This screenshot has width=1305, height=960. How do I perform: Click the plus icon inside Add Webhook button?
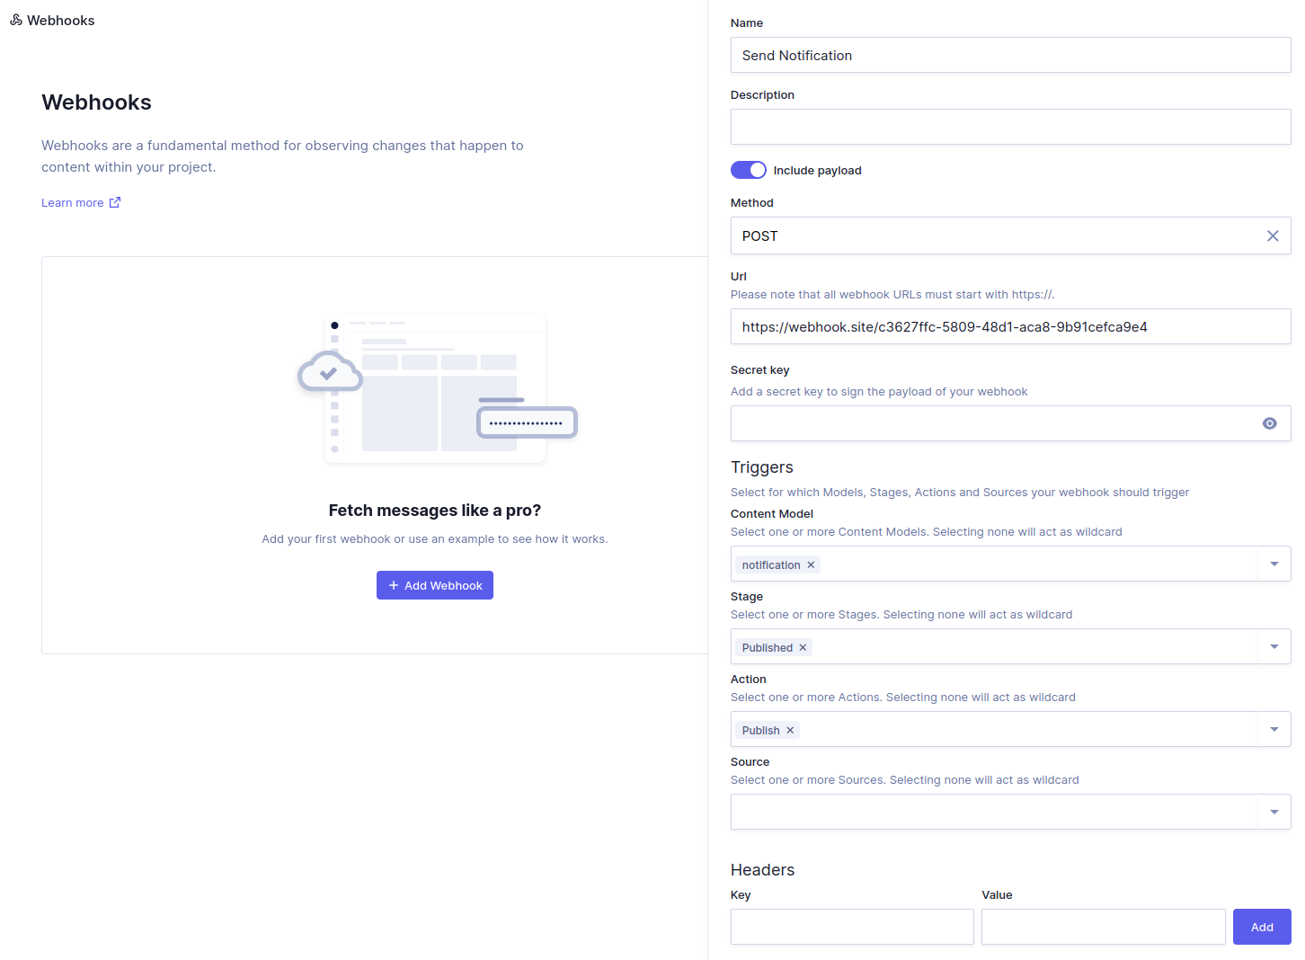click(x=393, y=585)
